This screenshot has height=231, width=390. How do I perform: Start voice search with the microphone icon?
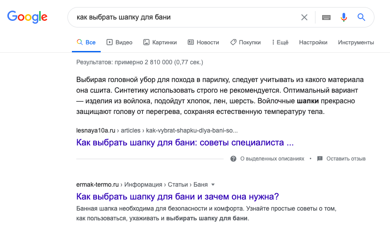click(344, 17)
